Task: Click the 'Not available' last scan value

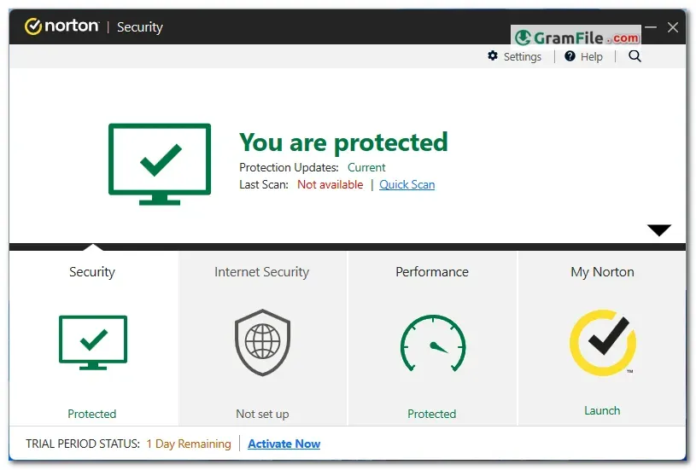Action: [330, 184]
